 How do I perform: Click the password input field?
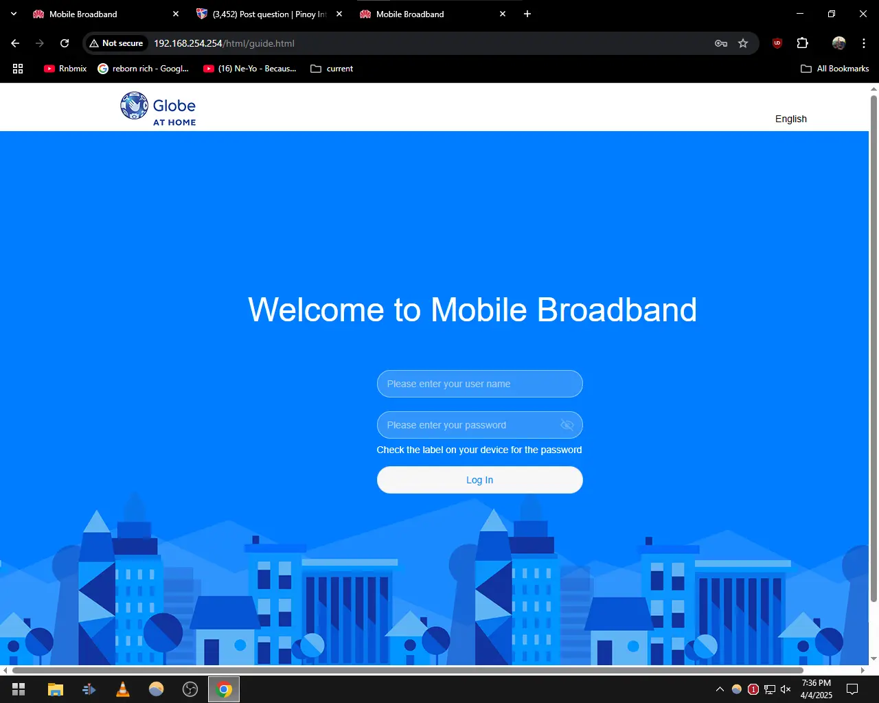[479, 425]
